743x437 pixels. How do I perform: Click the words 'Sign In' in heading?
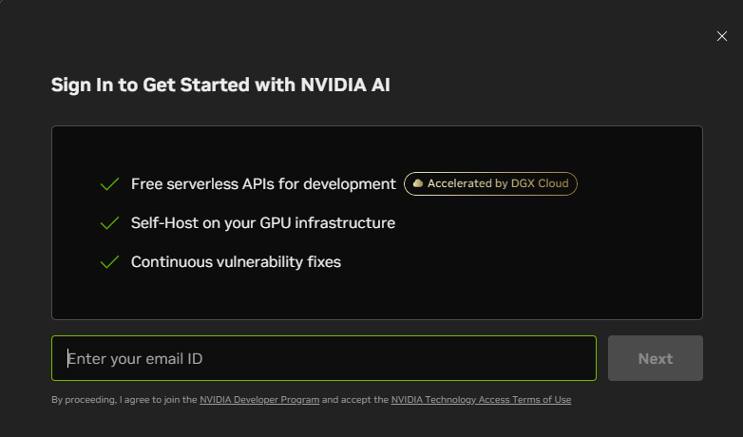click(83, 85)
